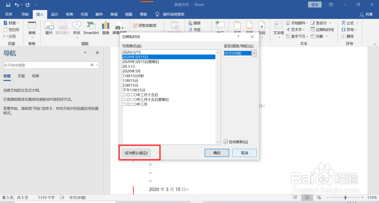Insert a hyperlink (链接)

pos(194,23)
